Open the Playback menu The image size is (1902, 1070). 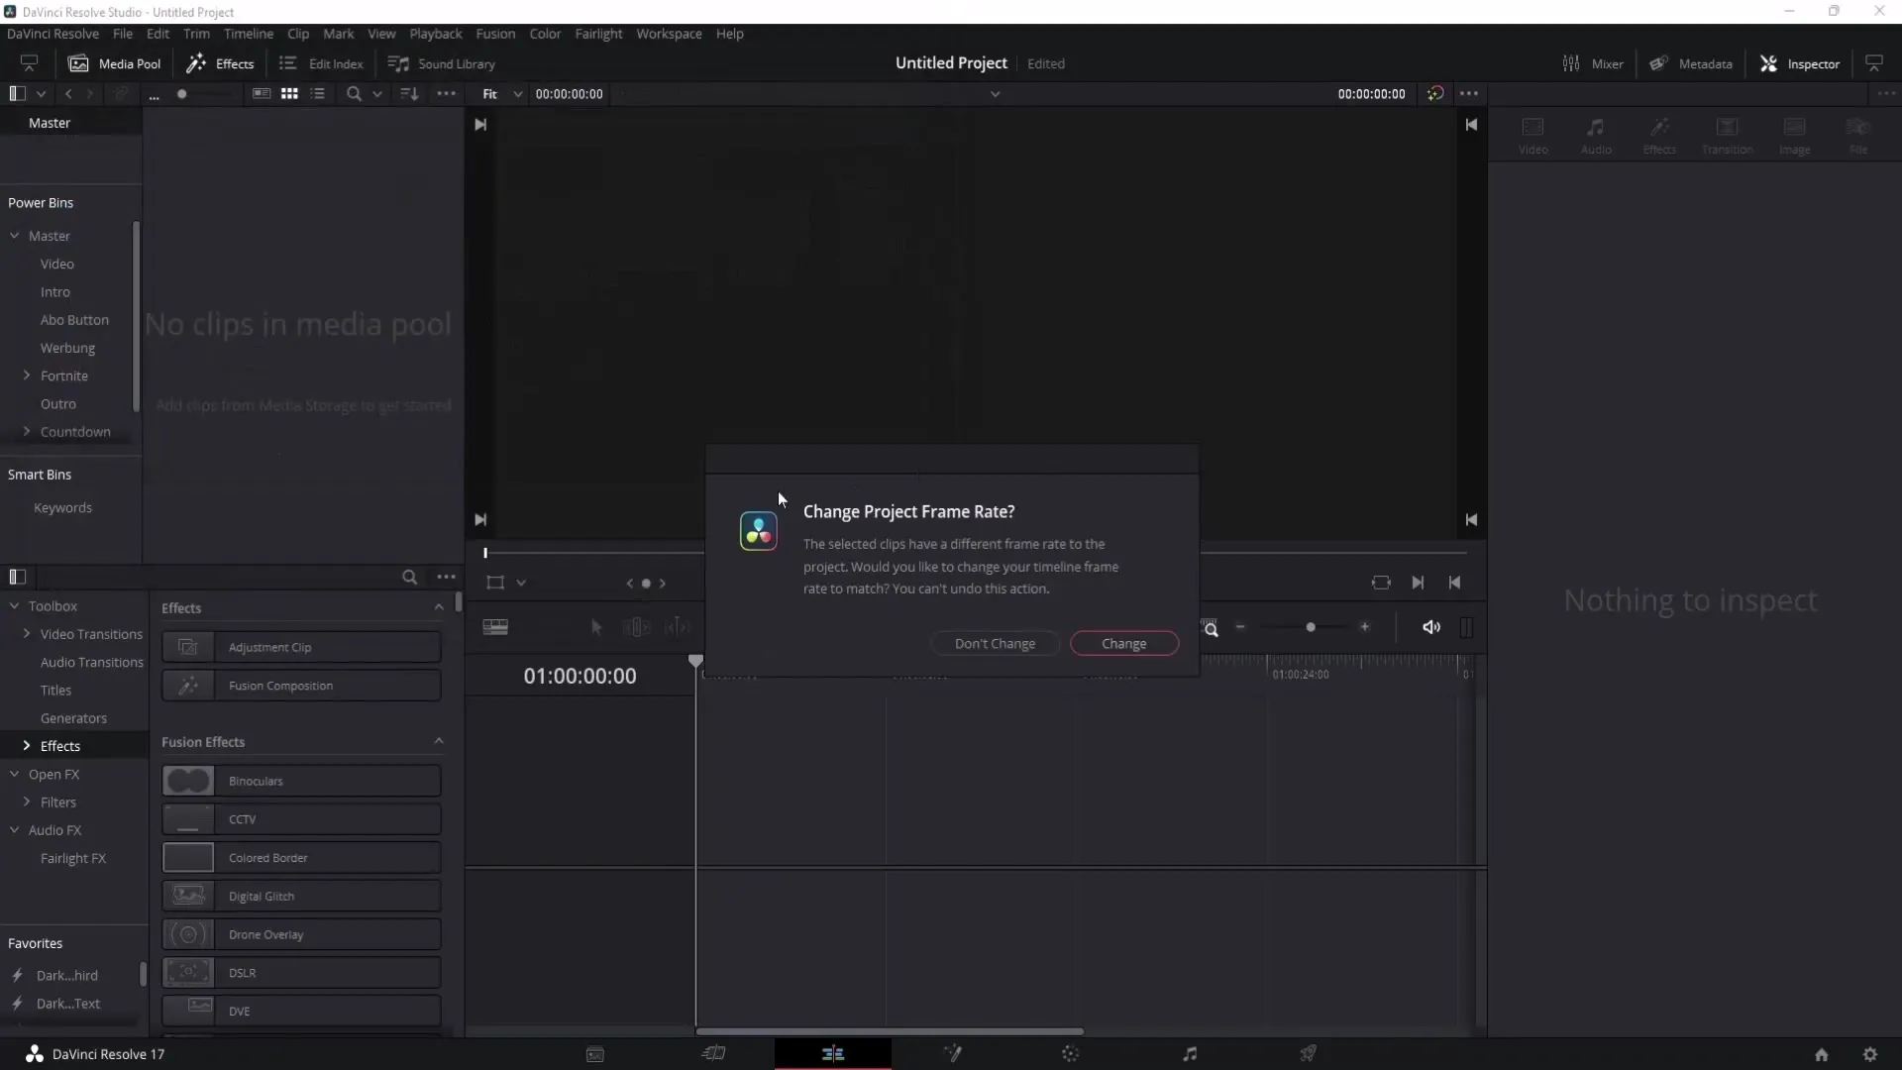tap(436, 34)
